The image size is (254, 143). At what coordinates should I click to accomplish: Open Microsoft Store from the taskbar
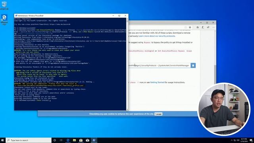(81, 140)
